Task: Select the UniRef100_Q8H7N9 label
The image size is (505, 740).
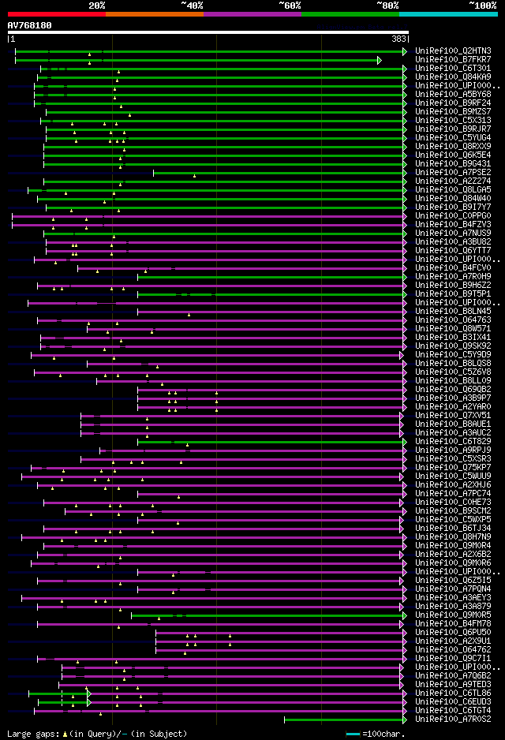Action: pyautogui.click(x=453, y=537)
